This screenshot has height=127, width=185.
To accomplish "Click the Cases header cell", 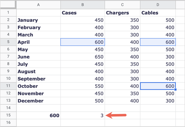I will pos(82,13).
